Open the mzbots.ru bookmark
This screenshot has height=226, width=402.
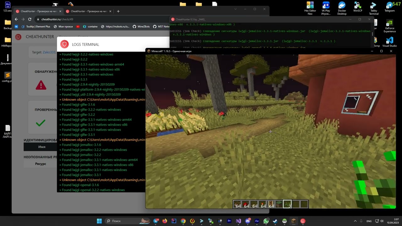115,27
